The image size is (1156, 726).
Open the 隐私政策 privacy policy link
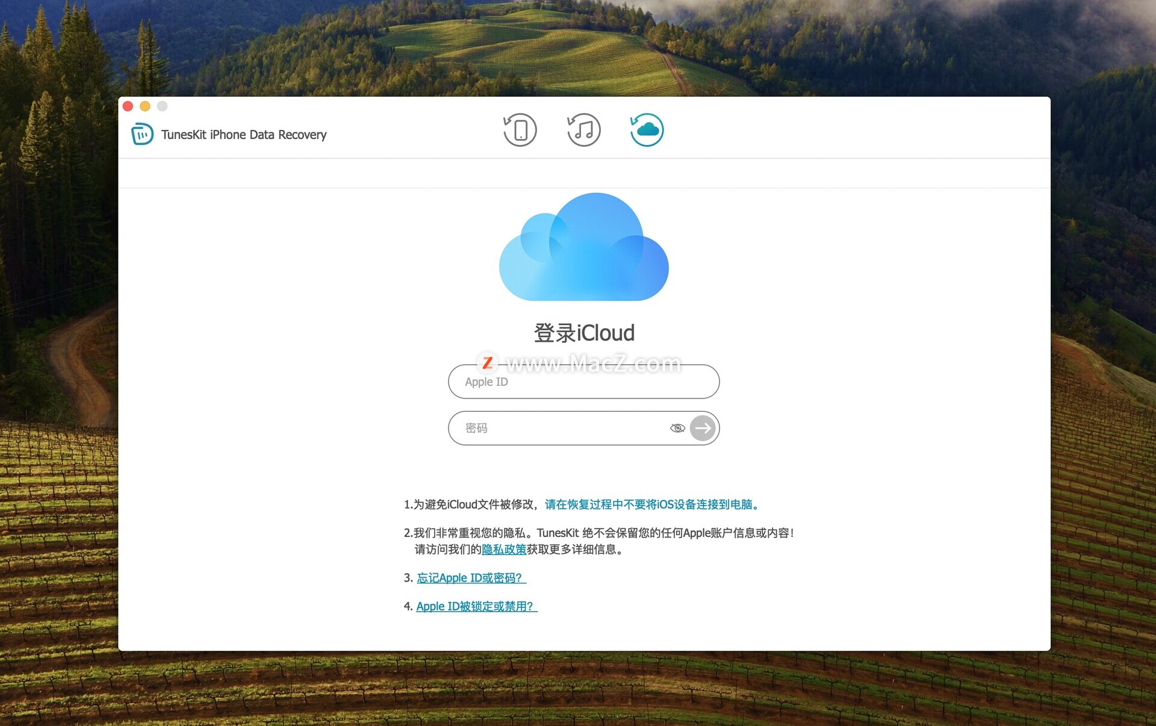(504, 549)
